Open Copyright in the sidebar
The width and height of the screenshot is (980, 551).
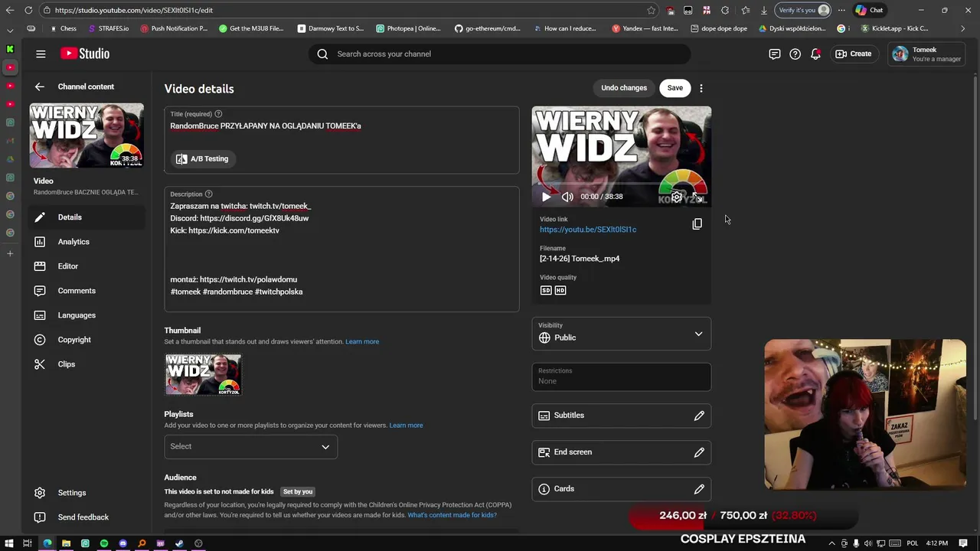point(87,340)
